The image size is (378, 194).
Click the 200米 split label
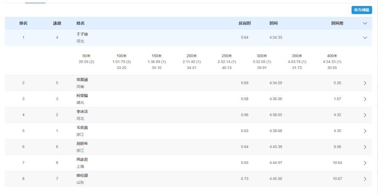pyautogui.click(x=192, y=56)
